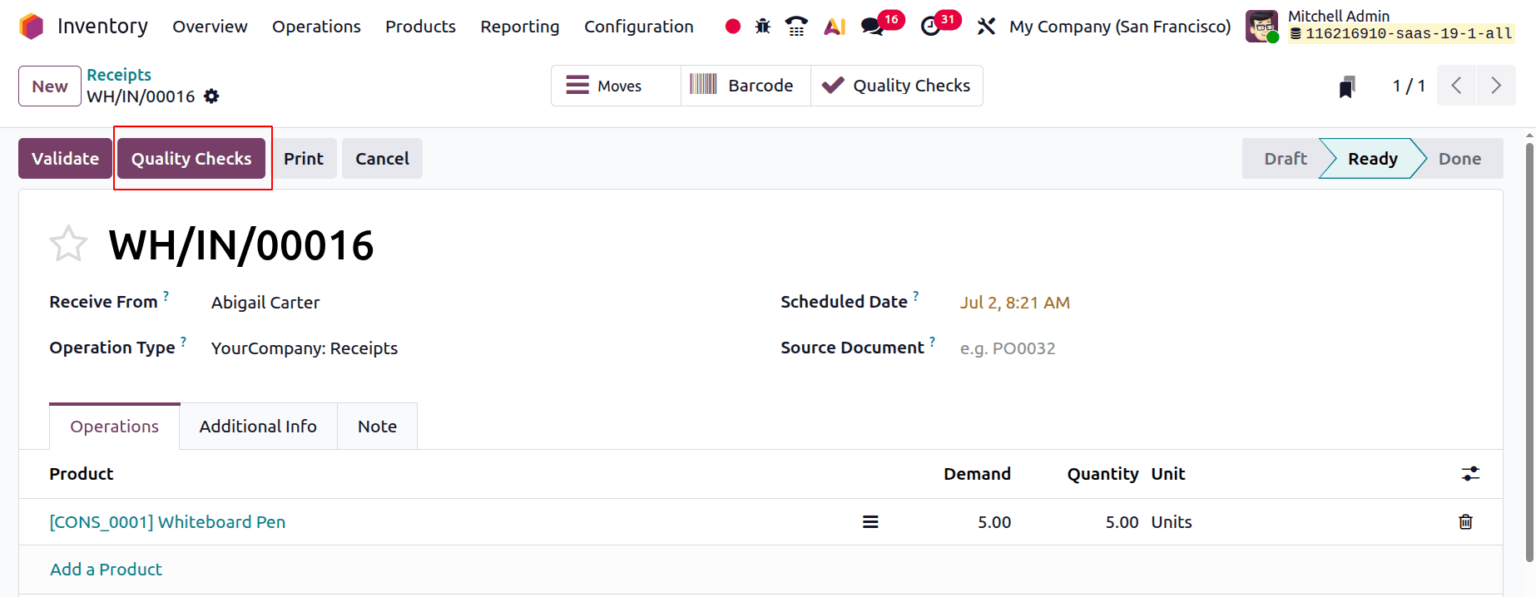Open the Products menu
The width and height of the screenshot is (1536, 597).
[420, 27]
